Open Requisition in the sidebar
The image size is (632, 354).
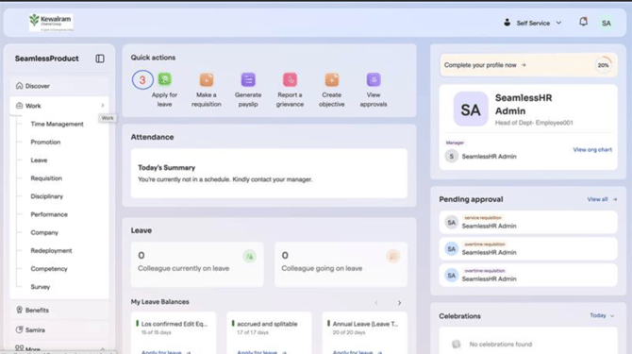pyautogui.click(x=46, y=178)
